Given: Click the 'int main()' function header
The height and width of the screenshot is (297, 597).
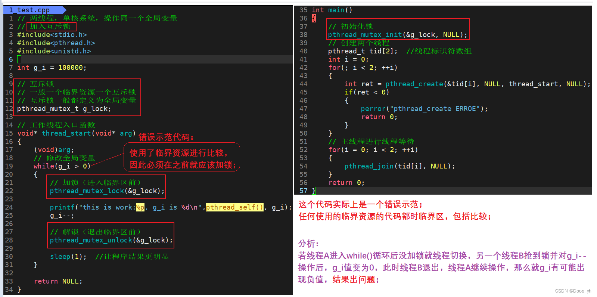Looking at the screenshot, I should [x=332, y=10].
